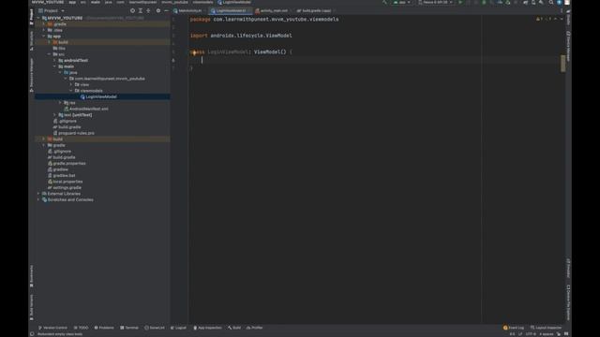
Task: Click the gutter icon beside class LoginViewModel
Action: point(194,52)
